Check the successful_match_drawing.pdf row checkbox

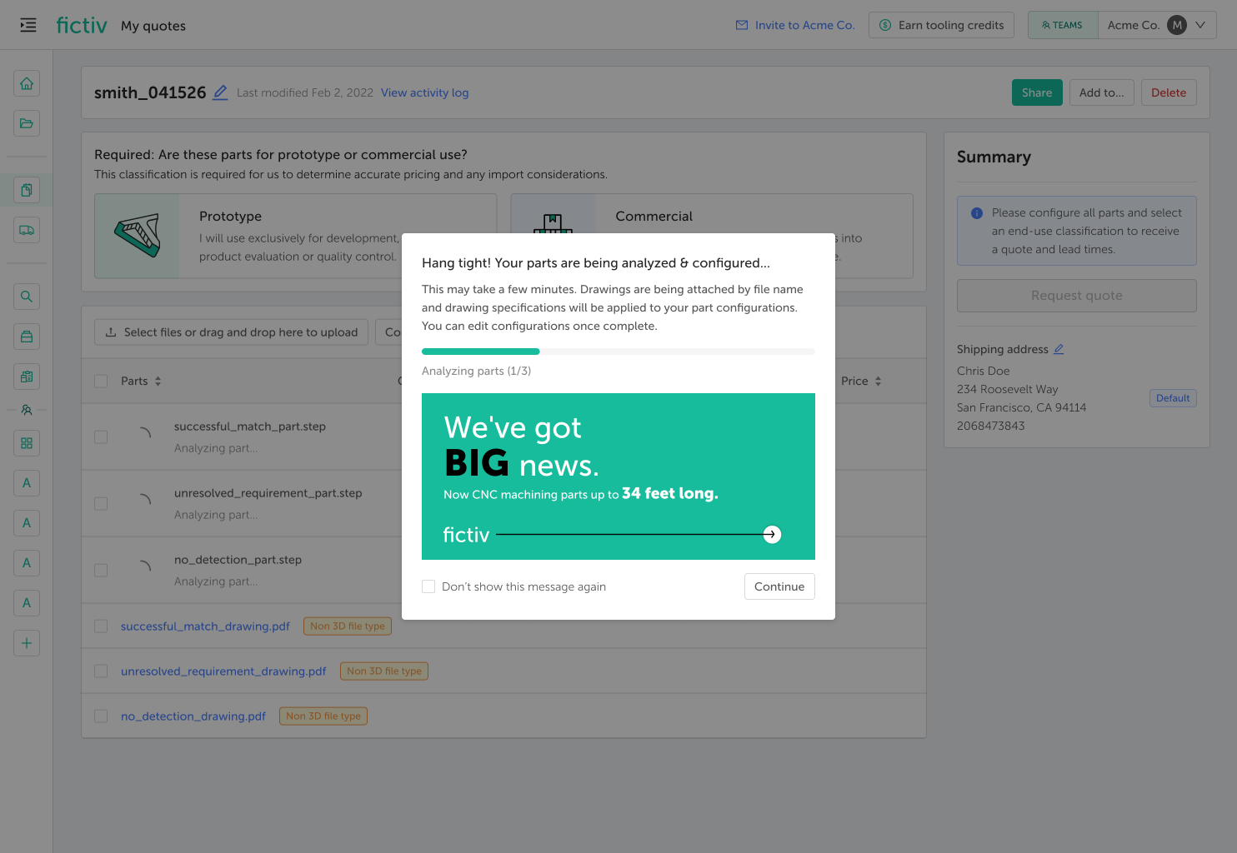click(101, 626)
